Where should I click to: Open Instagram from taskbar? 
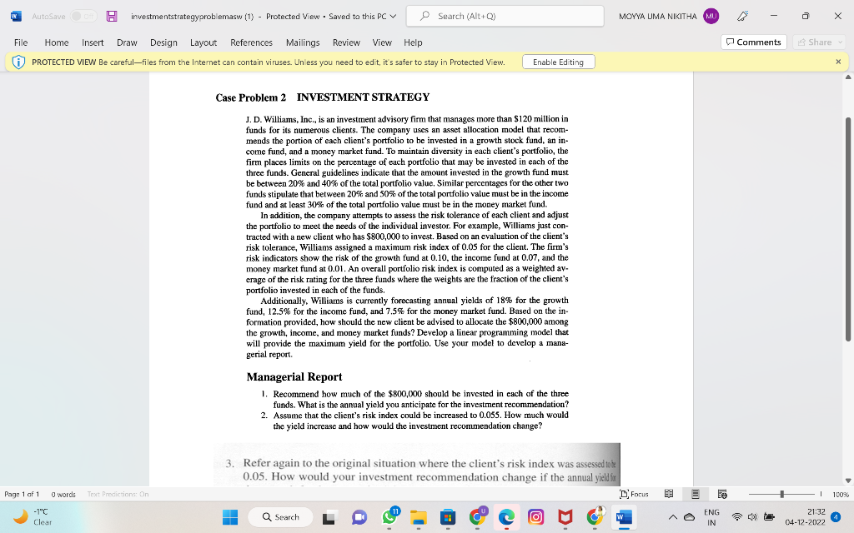(536, 517)
